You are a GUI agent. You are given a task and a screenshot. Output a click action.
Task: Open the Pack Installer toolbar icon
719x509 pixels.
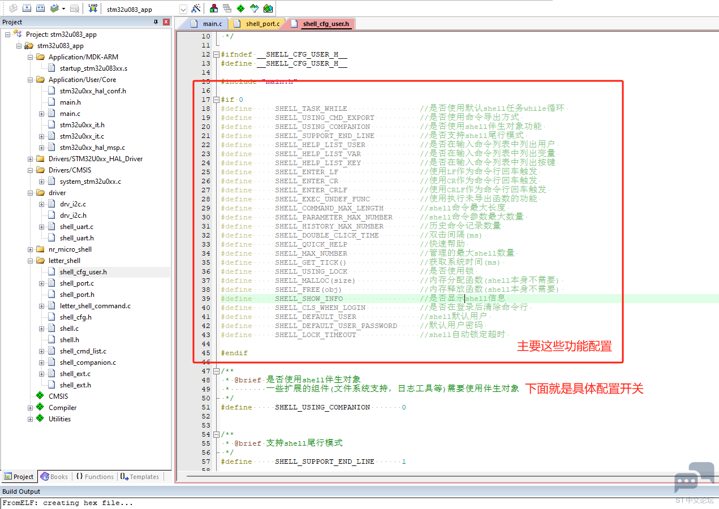point(268,8)
